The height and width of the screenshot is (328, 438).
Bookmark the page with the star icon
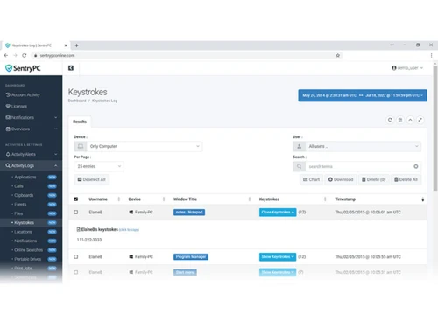tap(338, 55)
